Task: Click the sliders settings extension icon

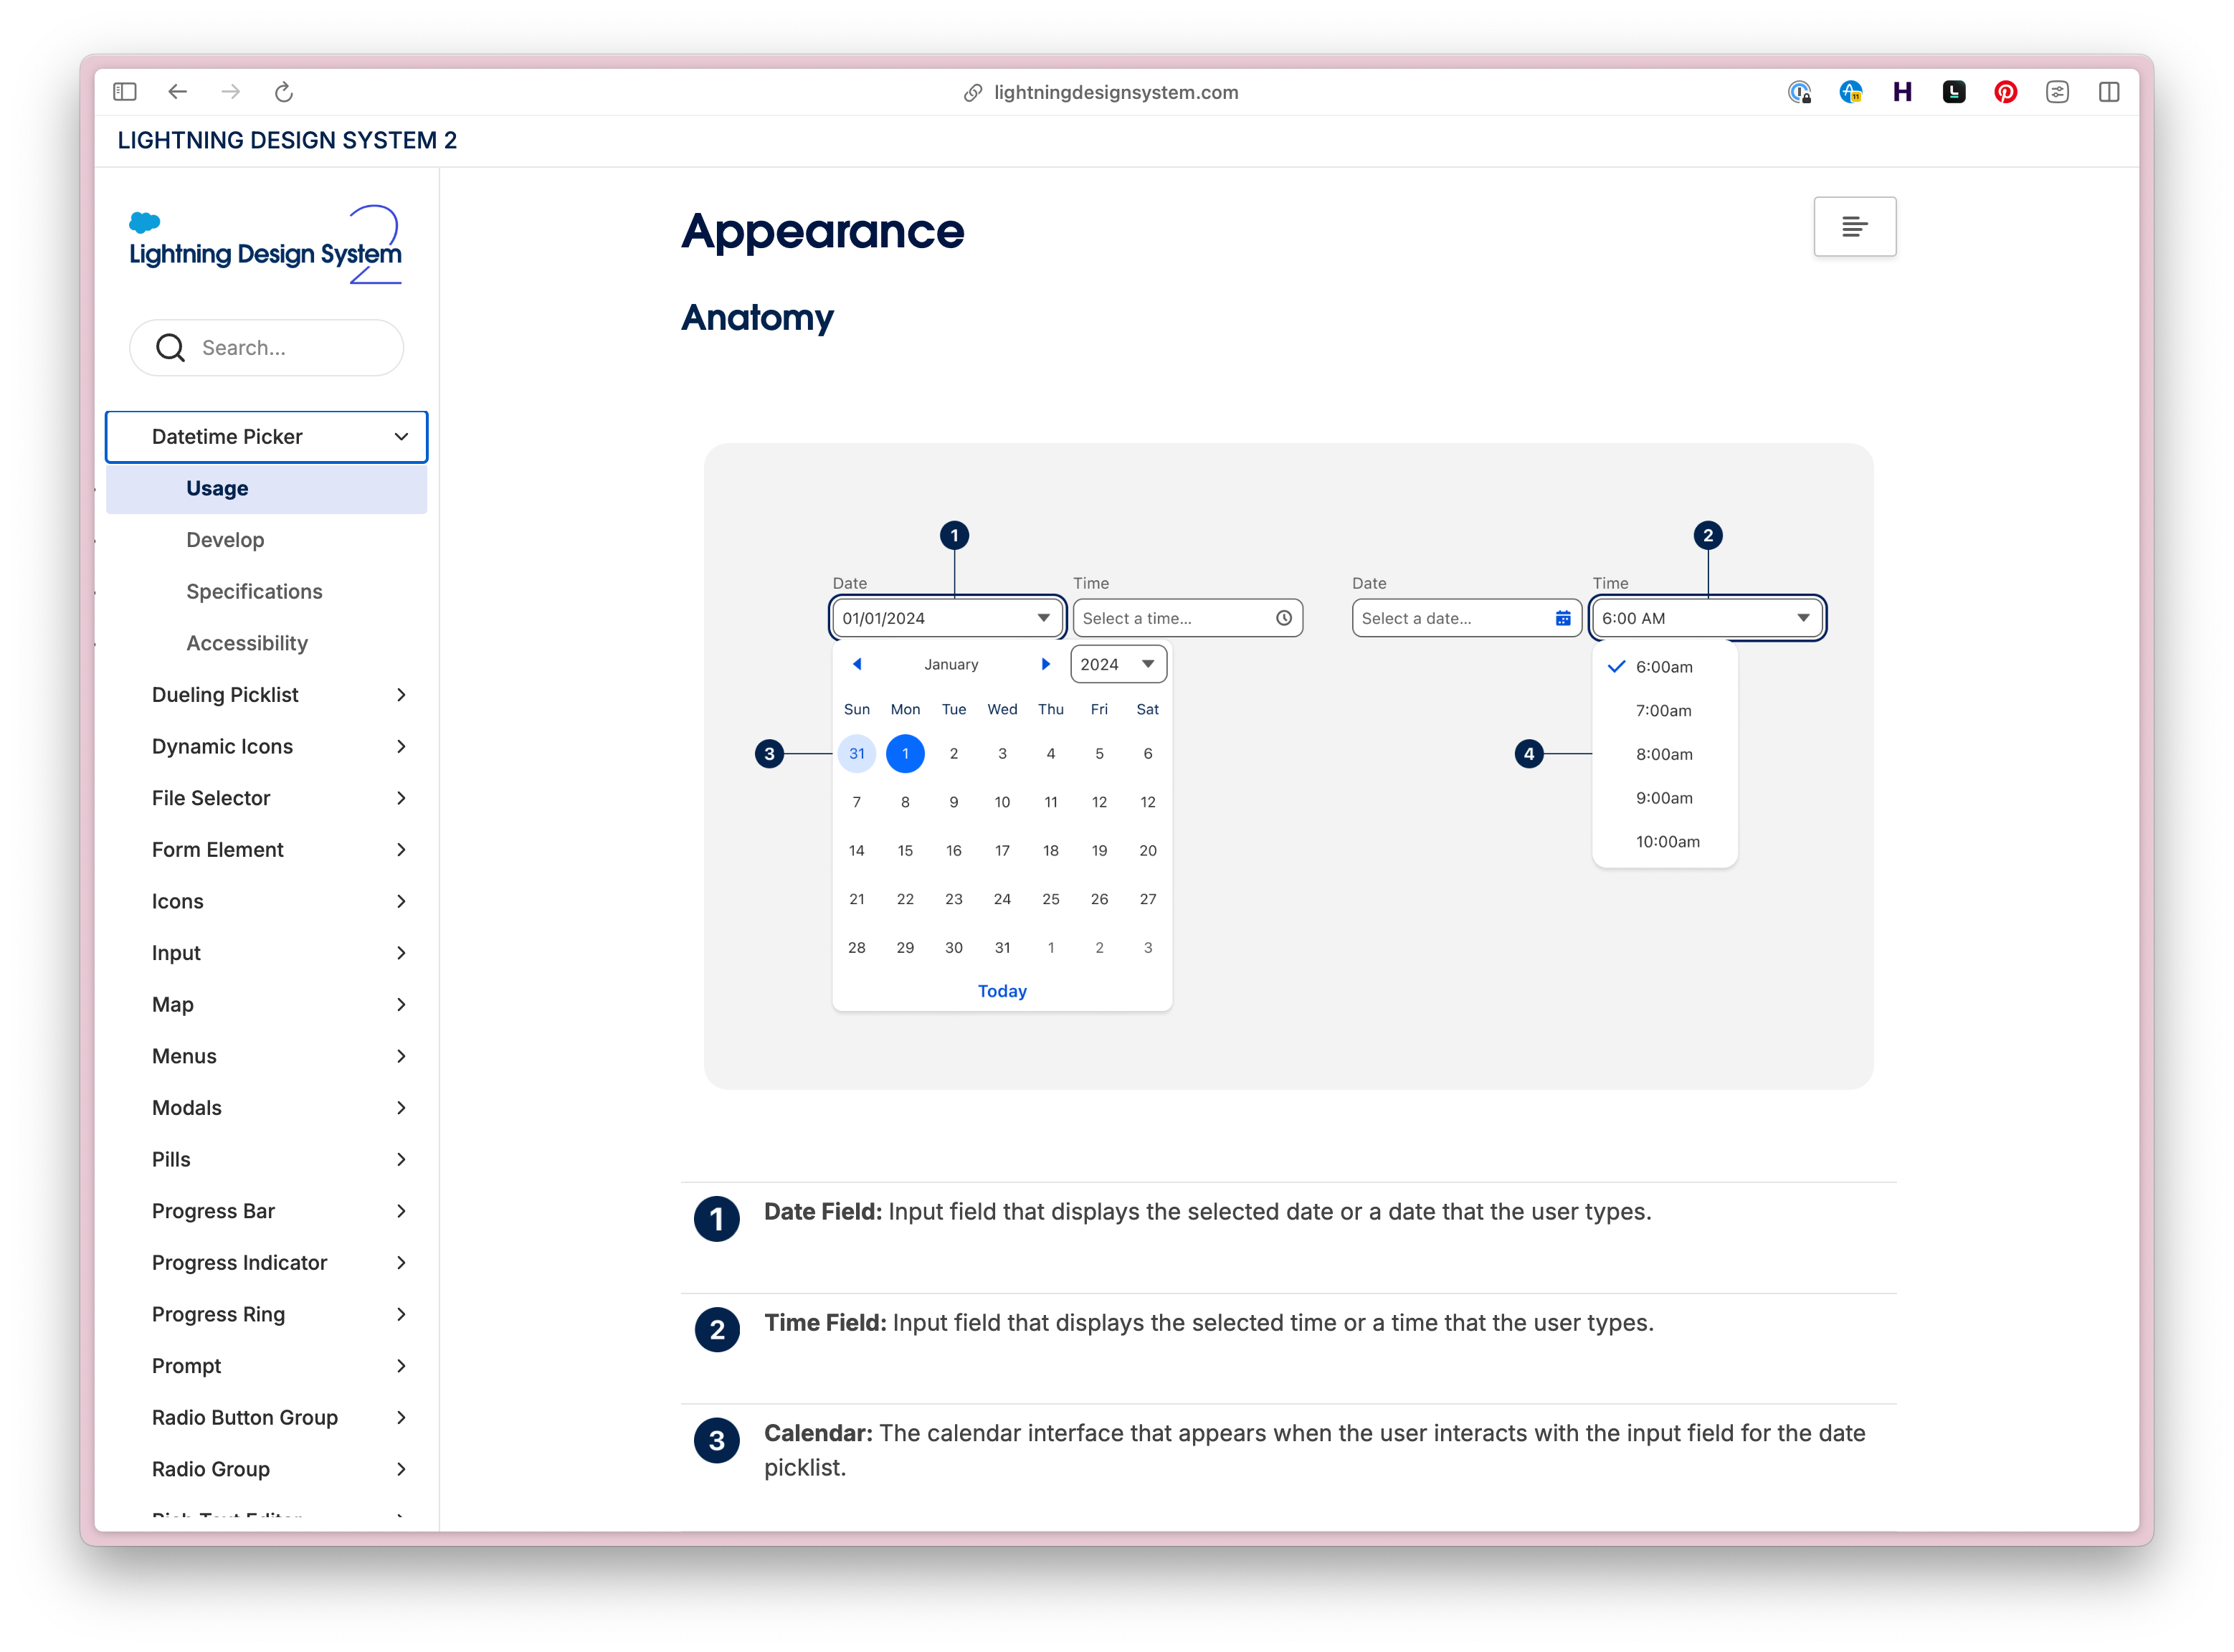Action: coord(2057,92)
